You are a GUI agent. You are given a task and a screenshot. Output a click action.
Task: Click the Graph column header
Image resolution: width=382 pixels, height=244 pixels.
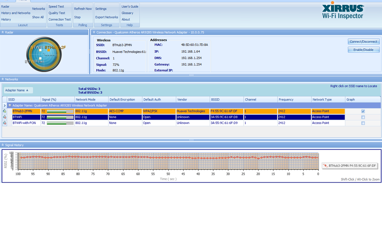pos(363,100)
